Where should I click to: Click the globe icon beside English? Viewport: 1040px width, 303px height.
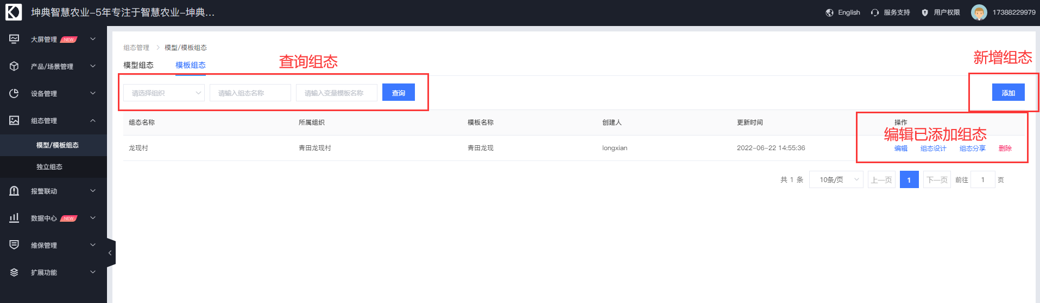click(829, 12)
